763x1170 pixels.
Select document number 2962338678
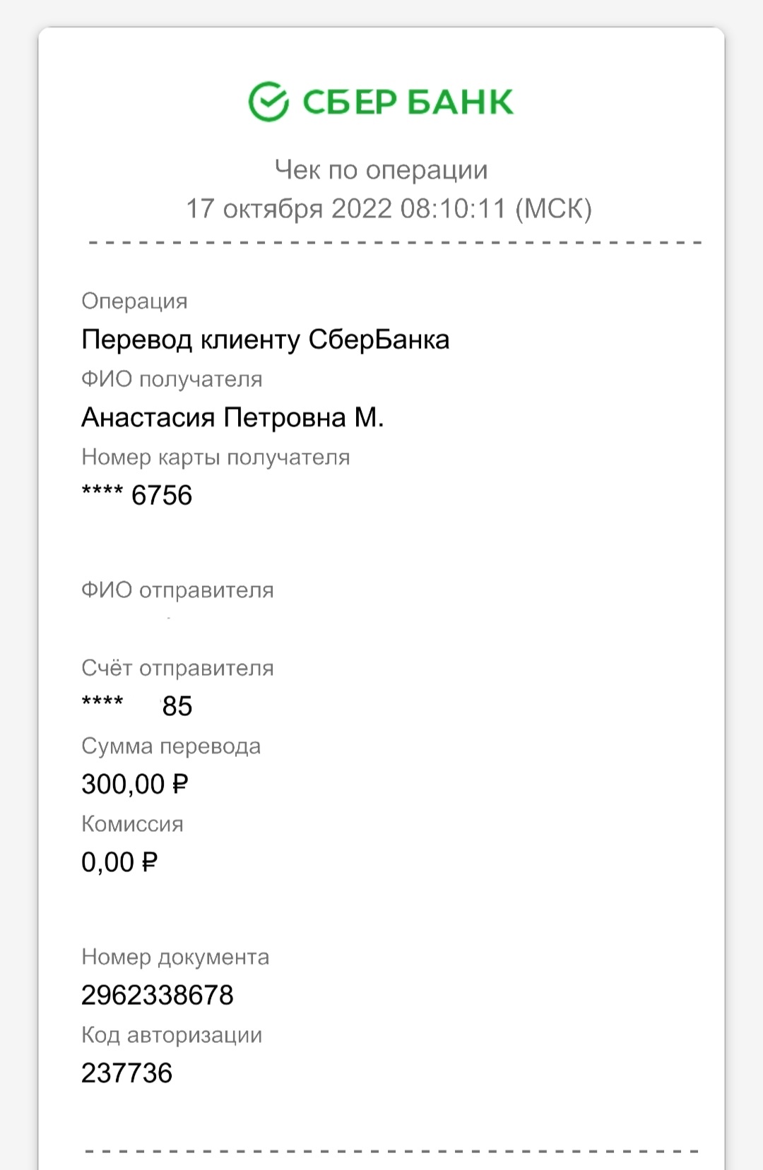(158, 996)
